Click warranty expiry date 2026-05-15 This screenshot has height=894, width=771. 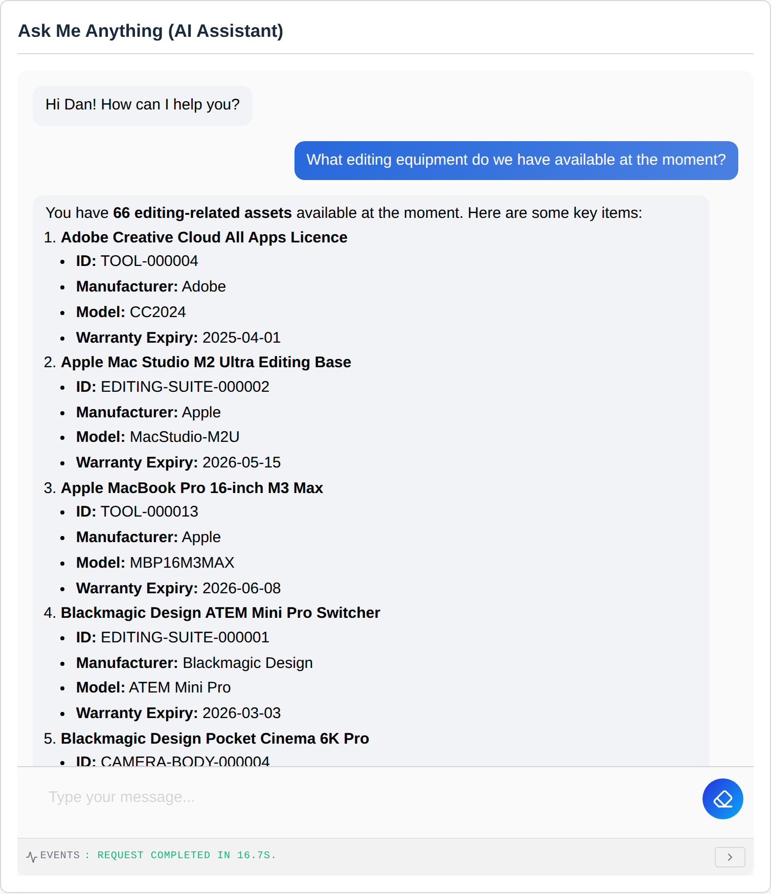[241, 462]
